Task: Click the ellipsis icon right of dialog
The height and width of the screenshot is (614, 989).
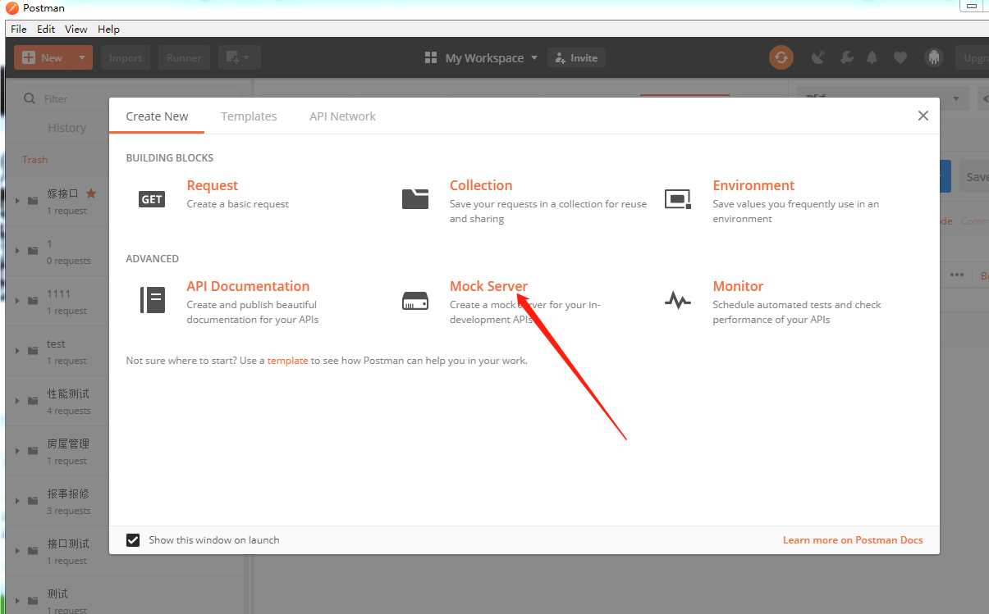Action: tap(957, 275)
